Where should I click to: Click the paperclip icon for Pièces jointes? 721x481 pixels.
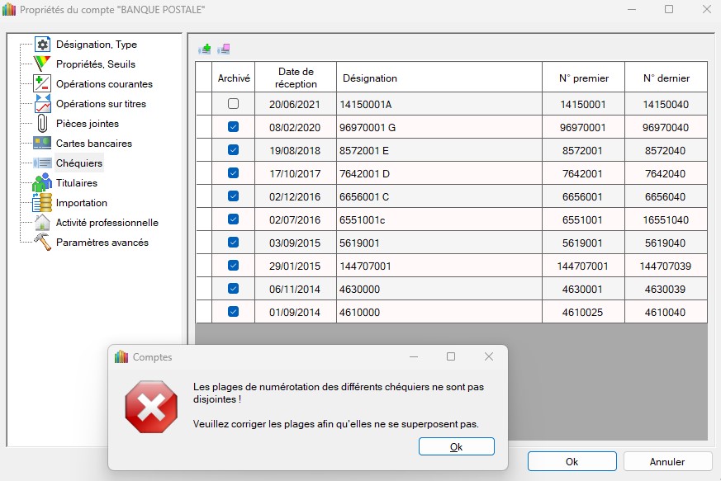[x=42, y=124]
